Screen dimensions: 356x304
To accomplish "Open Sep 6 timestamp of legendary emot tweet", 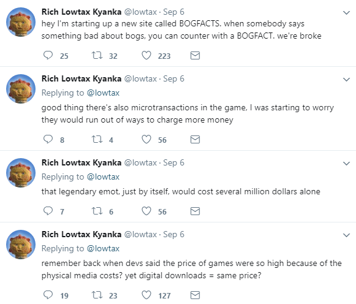I will click(173, 163).
